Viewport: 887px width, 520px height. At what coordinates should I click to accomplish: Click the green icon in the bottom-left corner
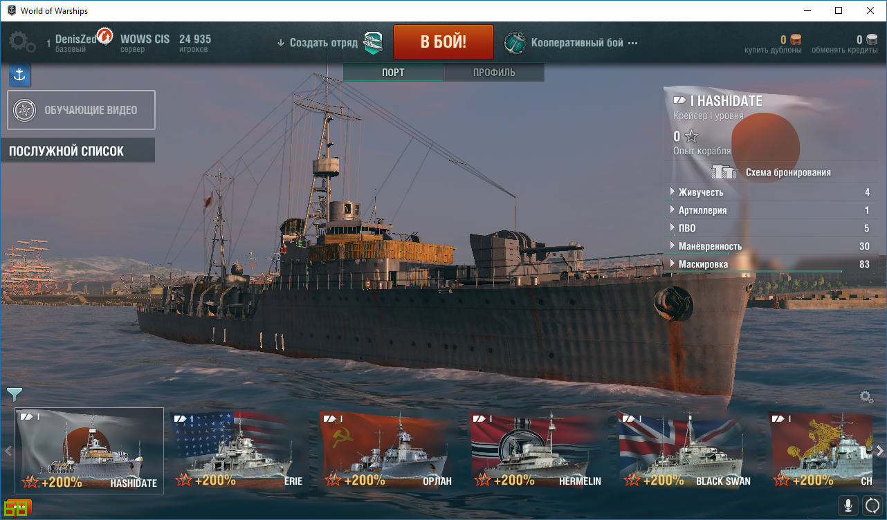(x=16, y=508)
